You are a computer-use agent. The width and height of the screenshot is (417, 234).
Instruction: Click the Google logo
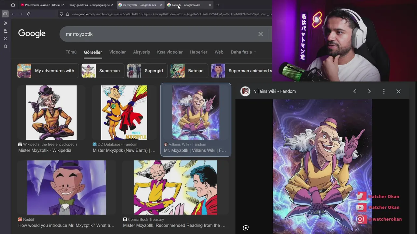(x=32, y=34)
